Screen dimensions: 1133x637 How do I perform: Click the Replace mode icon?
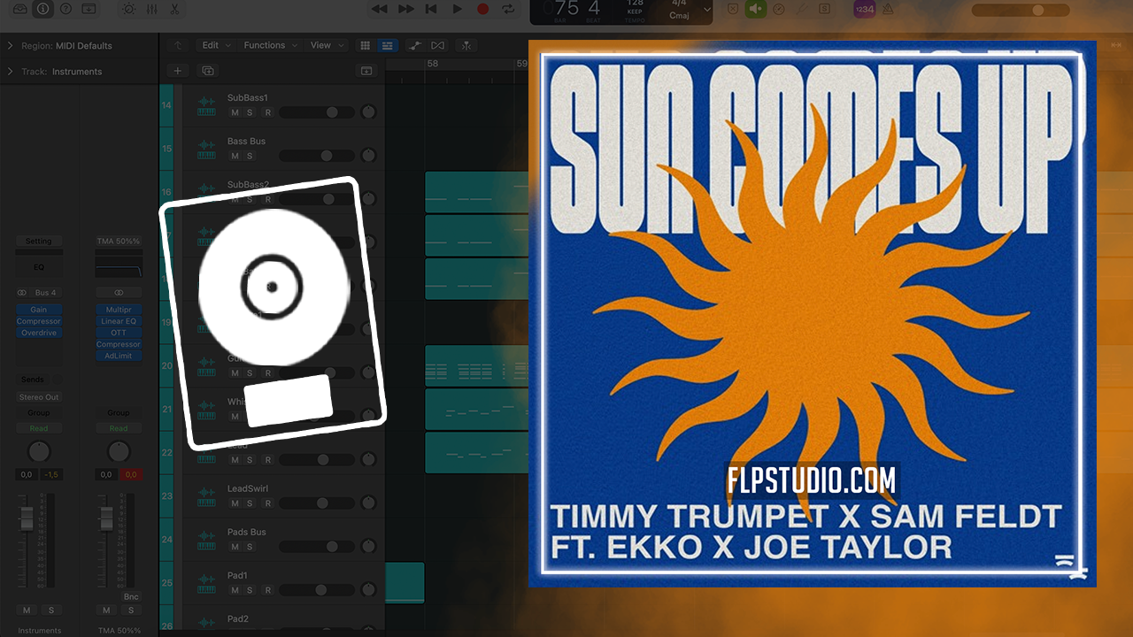[x=733, y=9]
